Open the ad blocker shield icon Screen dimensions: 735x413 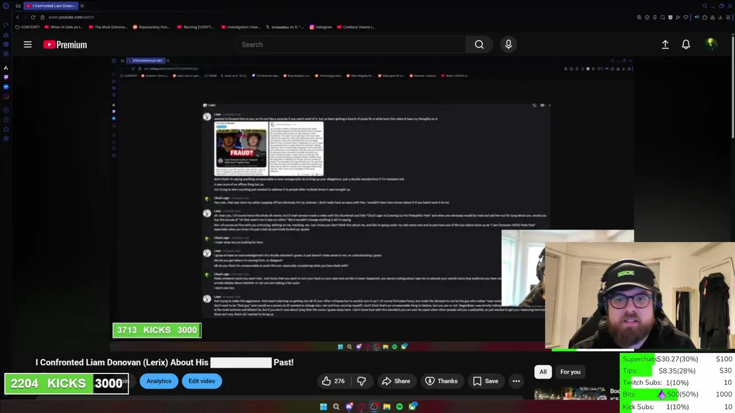[670, 17]
